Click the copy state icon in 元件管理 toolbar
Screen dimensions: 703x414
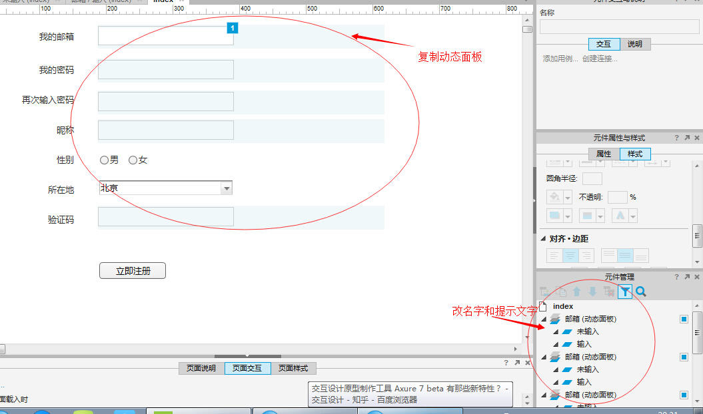[x=560, y=292]
